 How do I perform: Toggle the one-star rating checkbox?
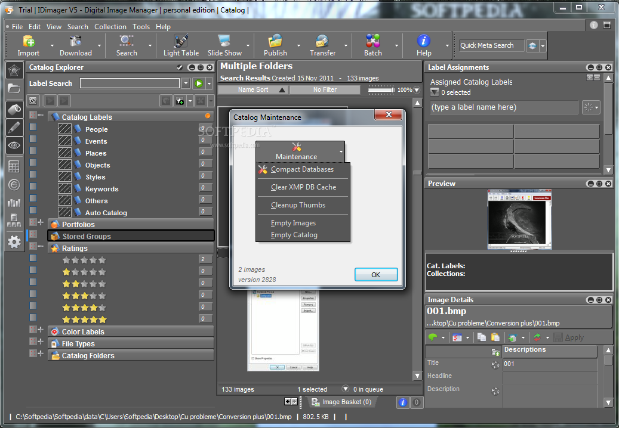(x=33, y=270)
